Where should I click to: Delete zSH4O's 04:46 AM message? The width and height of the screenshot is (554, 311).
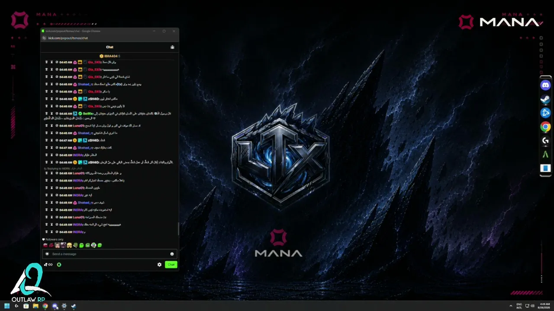click(x=46, y=99)
